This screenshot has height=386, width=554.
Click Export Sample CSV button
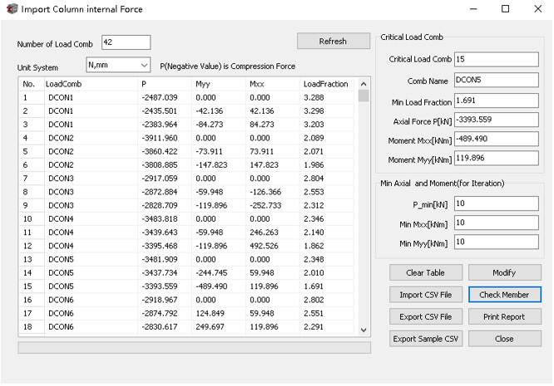(426, 339)
